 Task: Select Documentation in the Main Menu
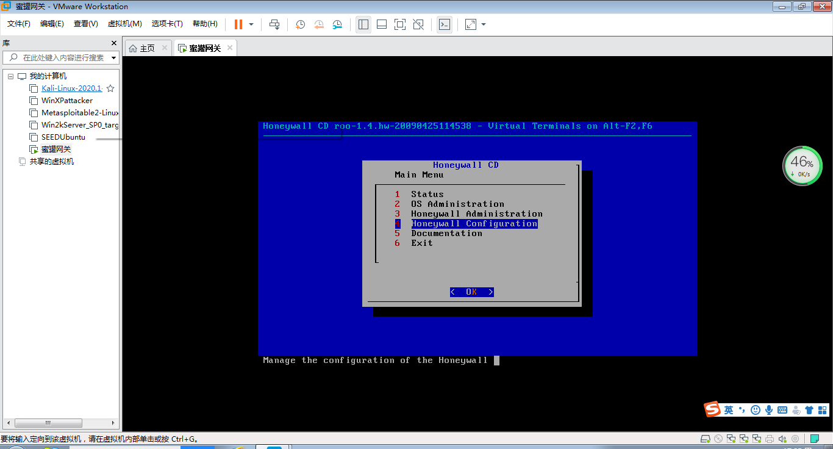click(447, 234)
